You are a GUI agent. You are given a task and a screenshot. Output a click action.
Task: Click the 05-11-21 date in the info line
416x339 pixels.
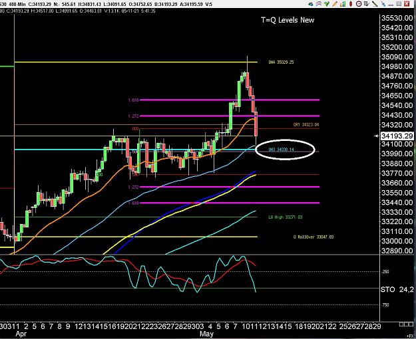click(130, 11)
